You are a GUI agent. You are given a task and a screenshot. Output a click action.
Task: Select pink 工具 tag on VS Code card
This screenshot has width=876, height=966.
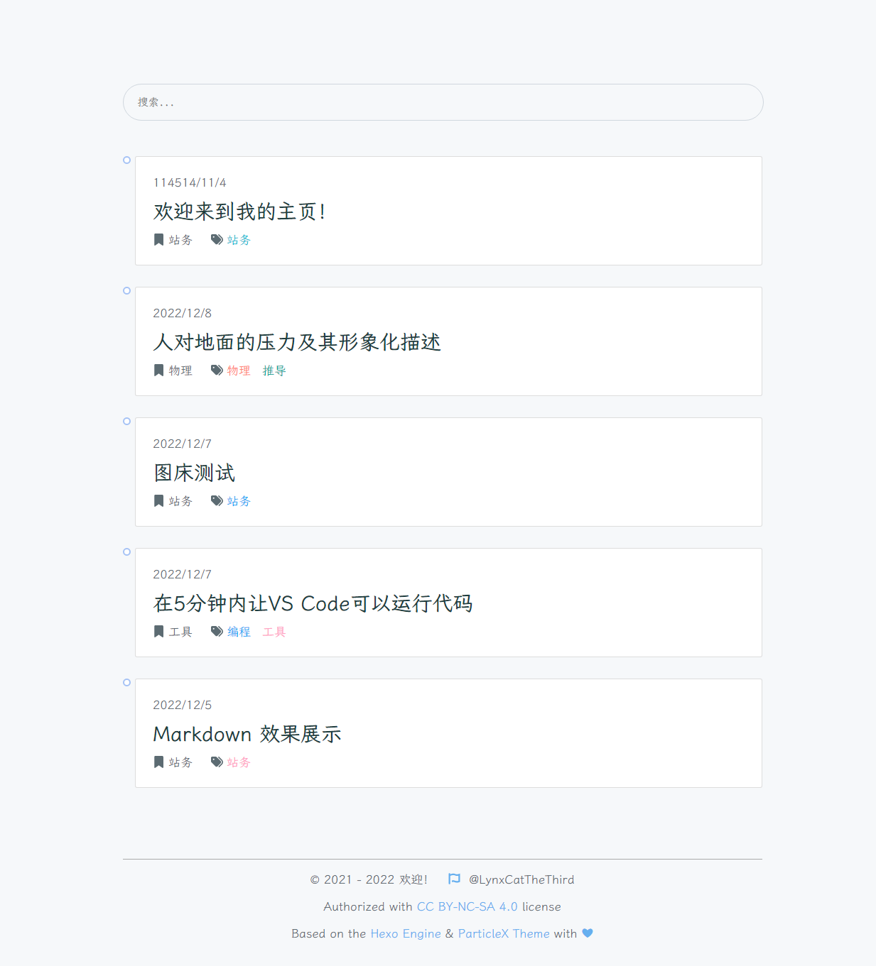point(274,632)
